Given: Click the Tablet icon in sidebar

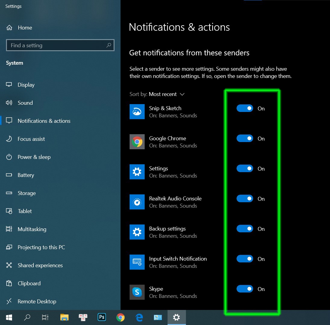Looking at the screenshot, I should click(x=9, y=211).
